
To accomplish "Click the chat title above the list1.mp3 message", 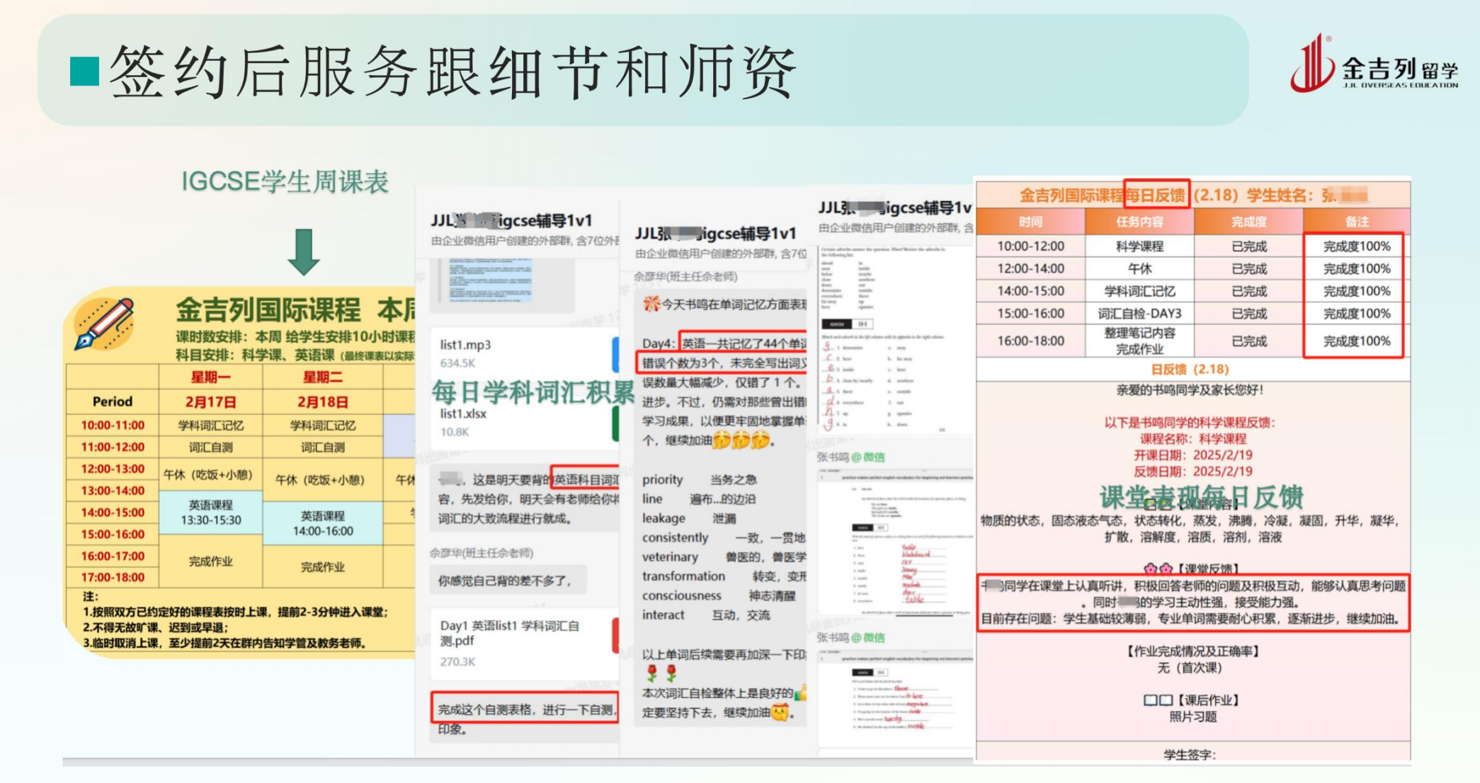I will click(x=511, y=220).
